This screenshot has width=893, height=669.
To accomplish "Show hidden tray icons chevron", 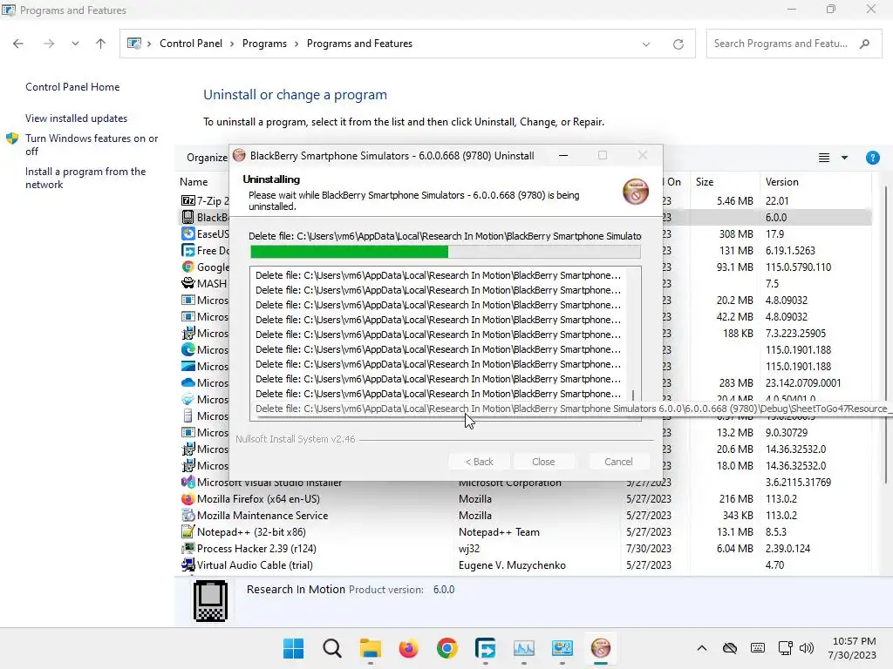I will click(x=702, y=648).
